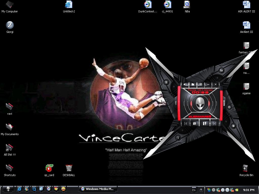Select the AirAlert III Word document
The height and width of the screenshot is (194, 259).
point(246,27)
